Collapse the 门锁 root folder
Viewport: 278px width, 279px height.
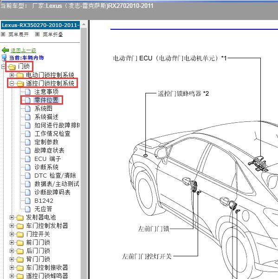click(3, 66)
